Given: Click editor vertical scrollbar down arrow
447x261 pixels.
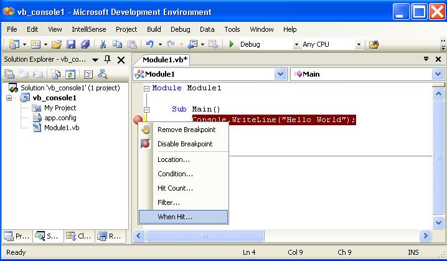Looking at the screenshot, I should tap(438, 222).
